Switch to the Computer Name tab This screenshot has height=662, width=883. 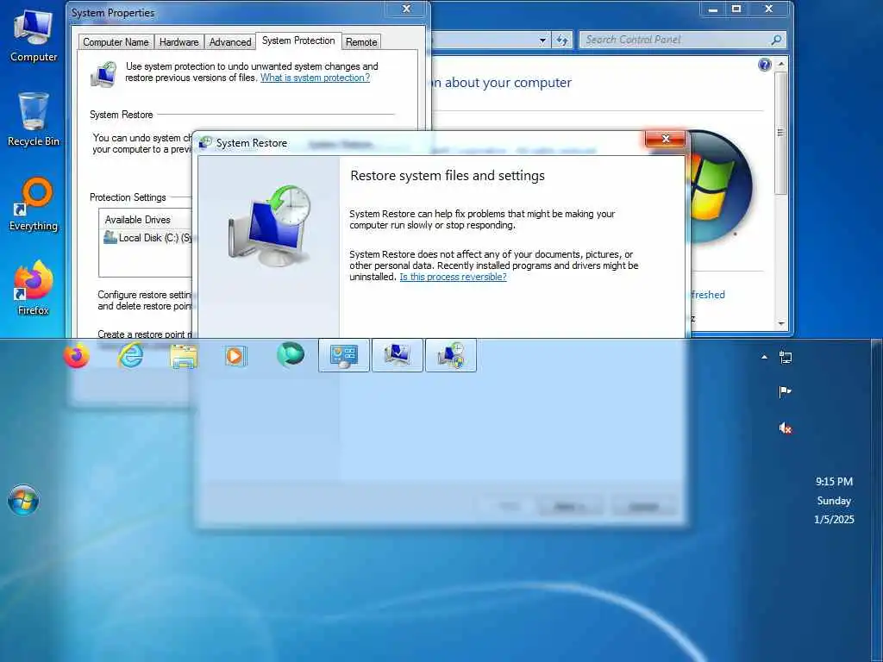click(x=116, y=42)
